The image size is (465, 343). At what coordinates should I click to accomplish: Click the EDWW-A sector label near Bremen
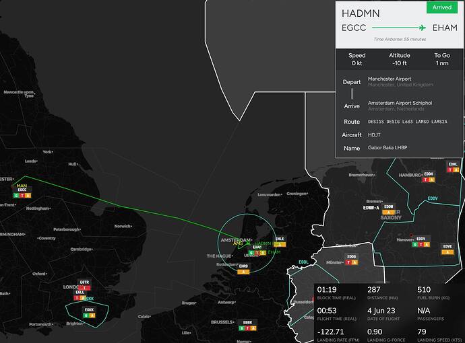[x=371, y=208]
